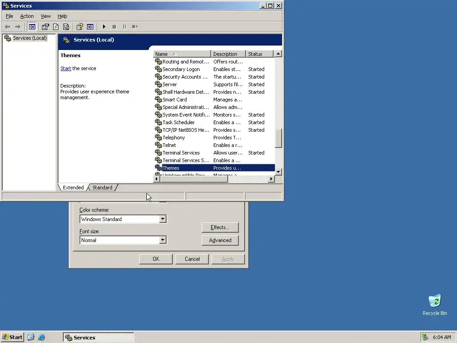The height and width of the screenshot is (343, 457).
Task: Click the Routing and Remote service gear icon
Action: [x=158, y=62]
